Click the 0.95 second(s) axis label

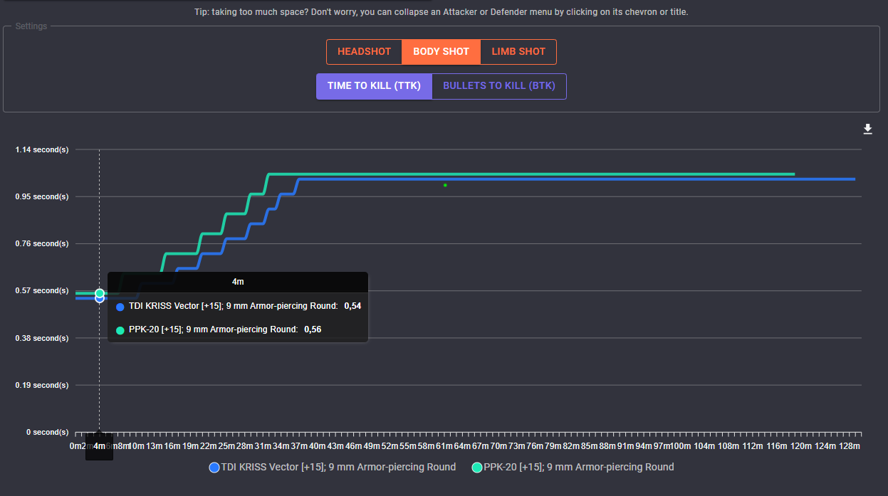click(42, 196)
